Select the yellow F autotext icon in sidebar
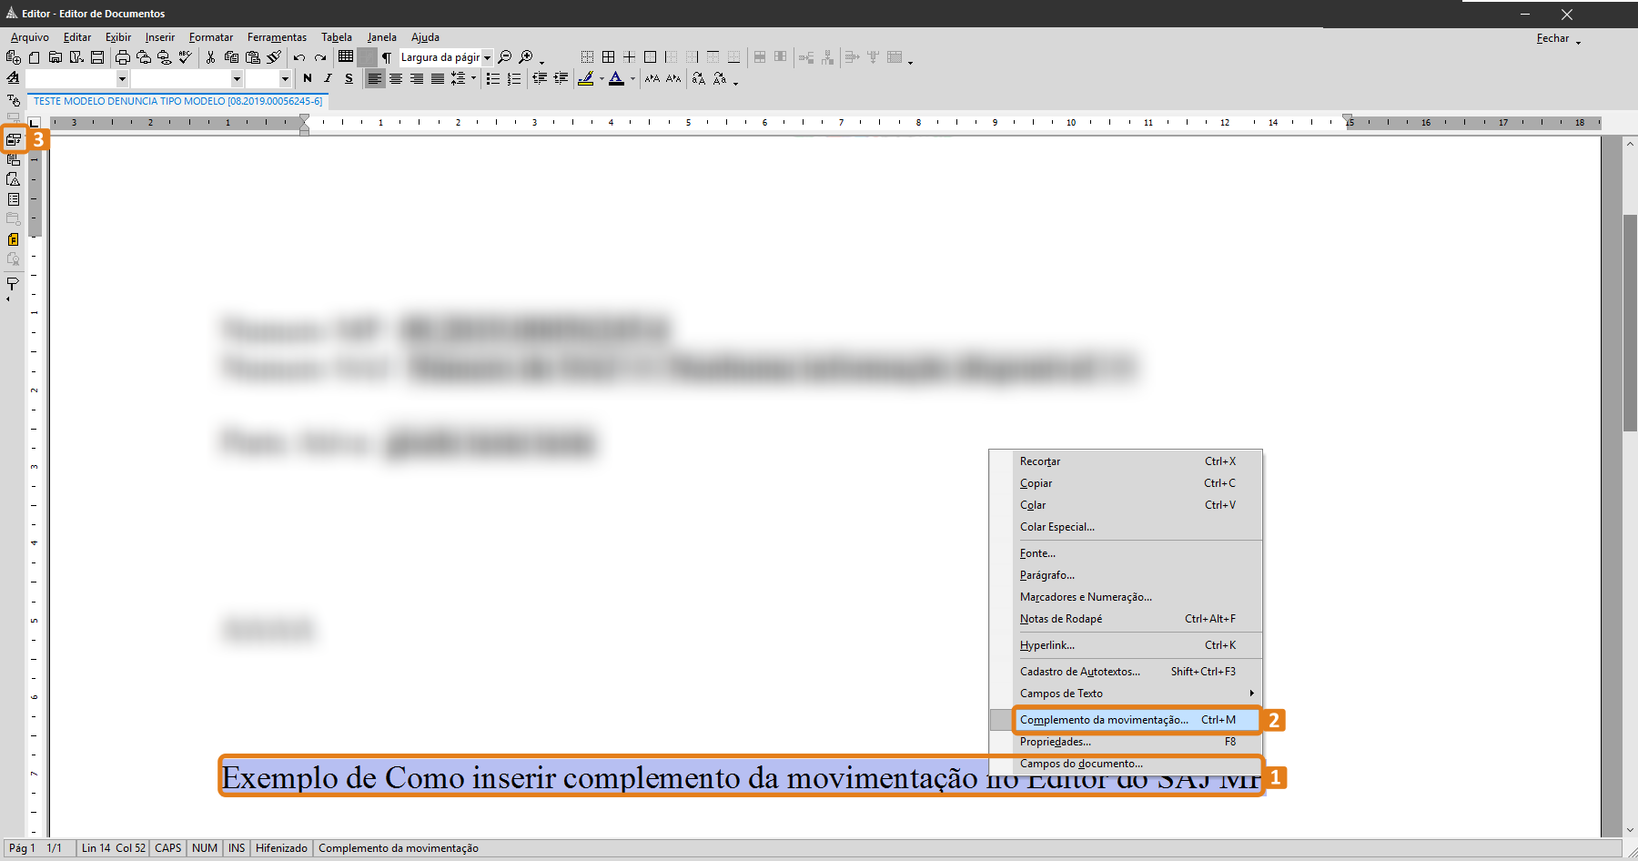 (x=13, y=239)
